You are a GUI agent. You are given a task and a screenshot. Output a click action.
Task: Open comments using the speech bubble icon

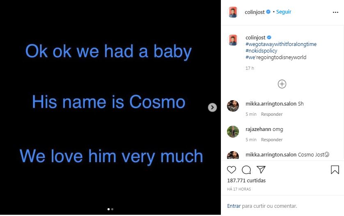coord(246,170)
